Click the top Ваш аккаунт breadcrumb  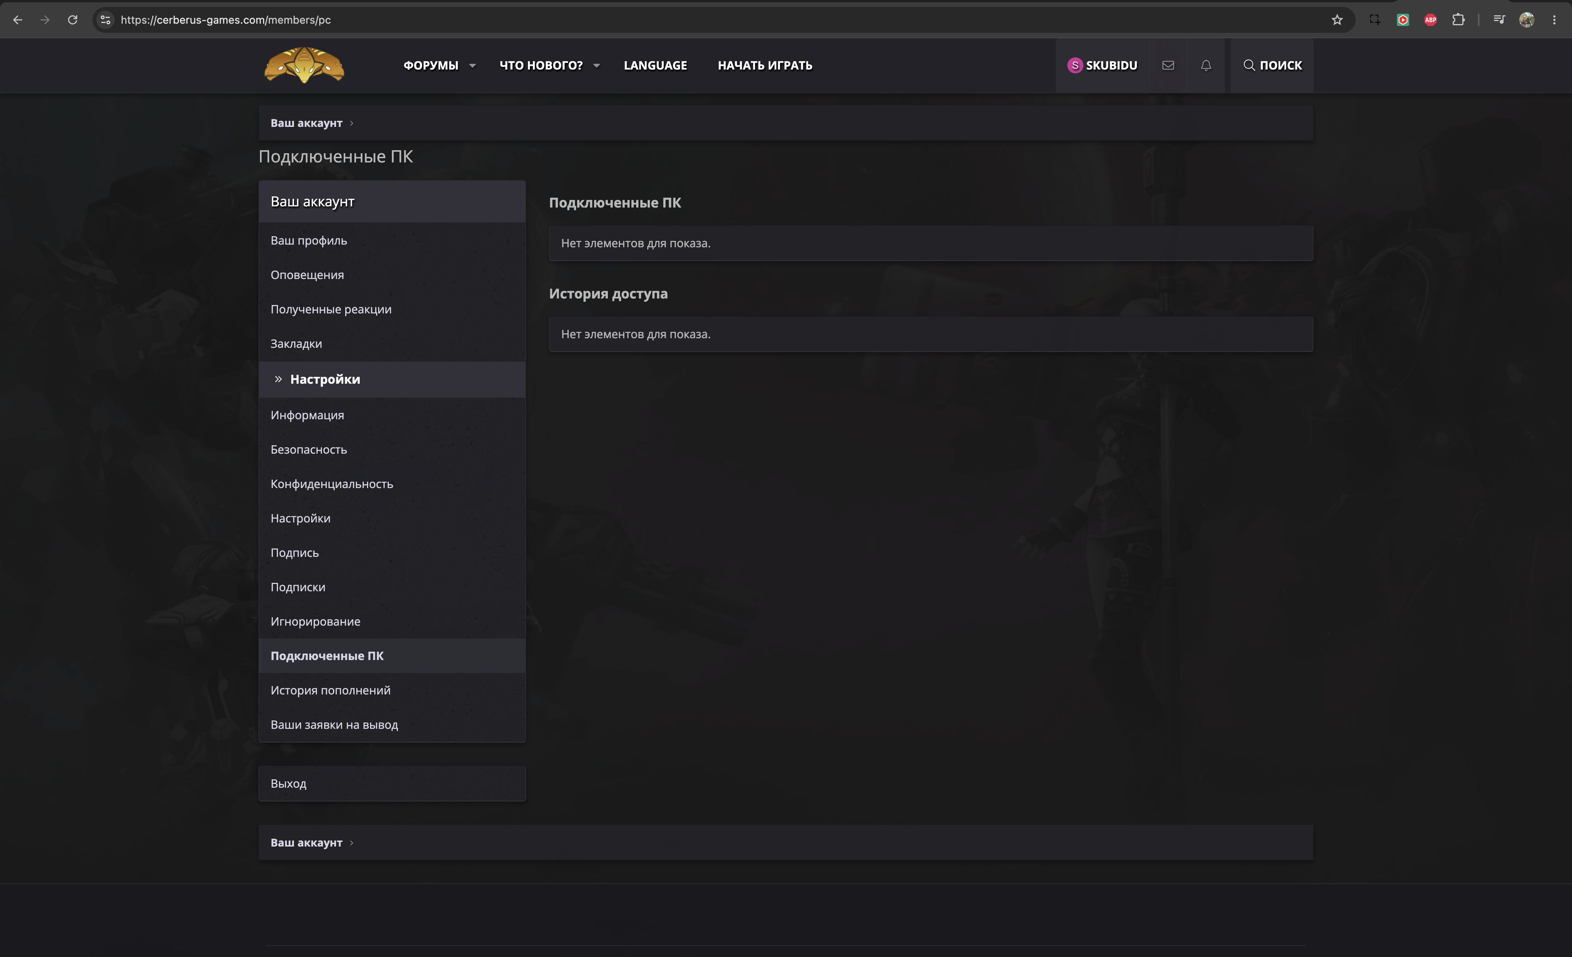click(x=306, y=123)
